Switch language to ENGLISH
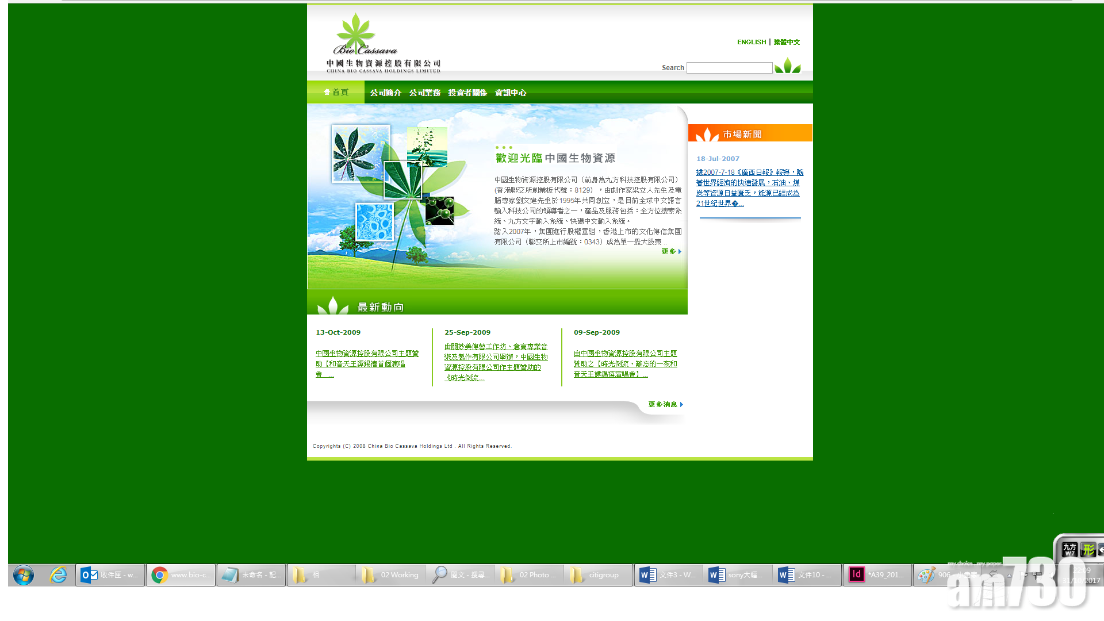 click(x=752, y=42)
